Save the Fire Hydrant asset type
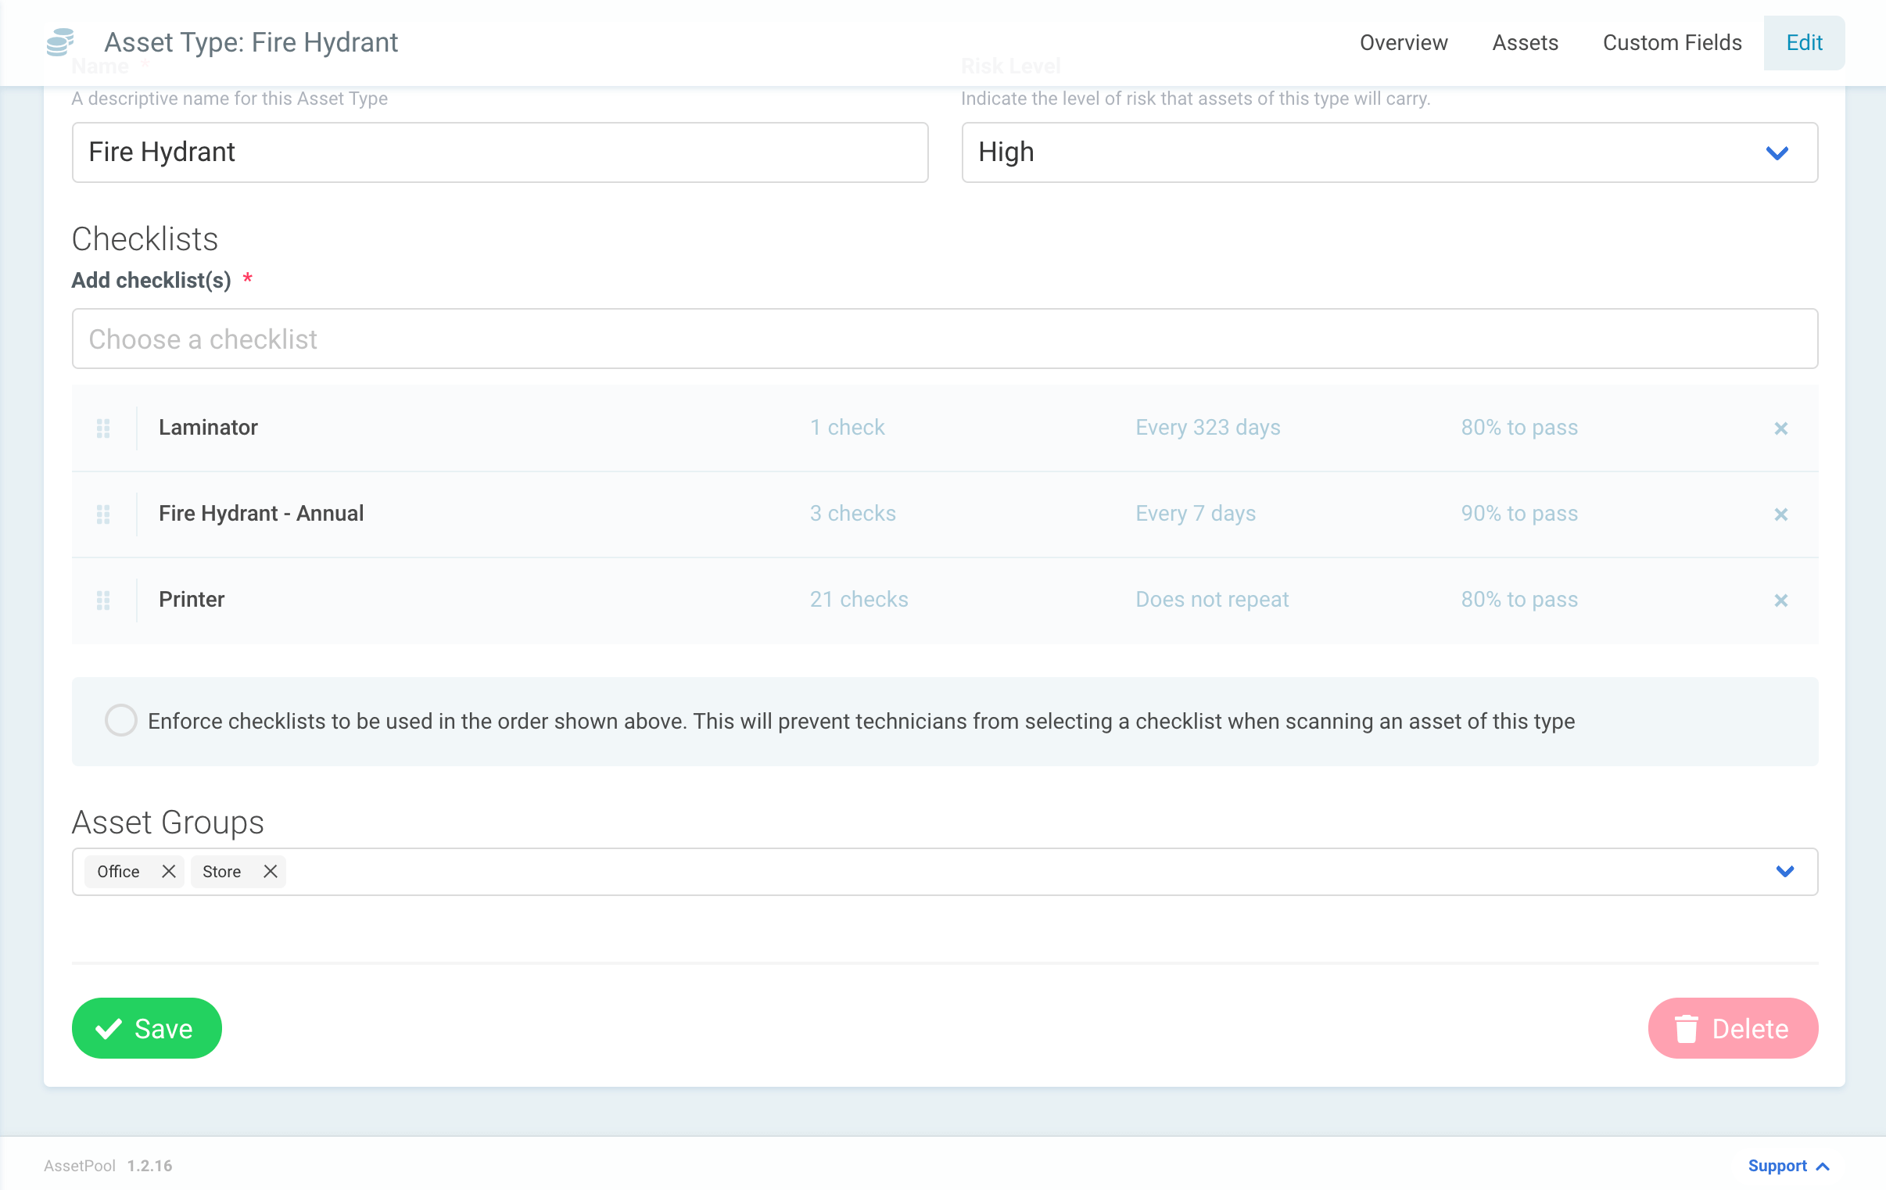 146,1028
